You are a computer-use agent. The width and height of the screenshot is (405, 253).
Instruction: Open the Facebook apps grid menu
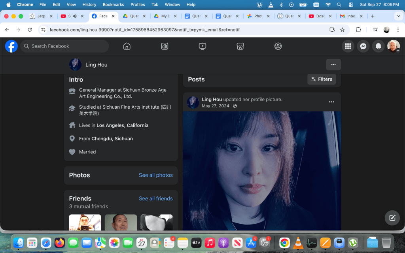point(348,46)
